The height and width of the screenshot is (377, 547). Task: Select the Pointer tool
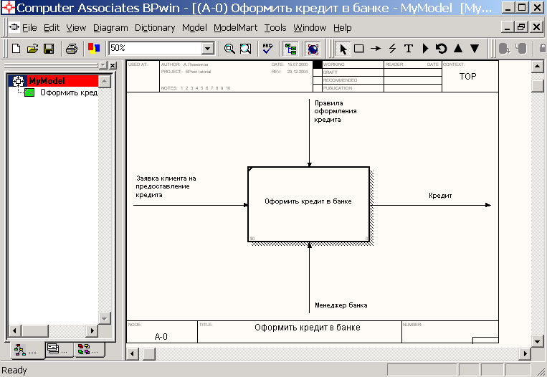click(x=343, y=49)
